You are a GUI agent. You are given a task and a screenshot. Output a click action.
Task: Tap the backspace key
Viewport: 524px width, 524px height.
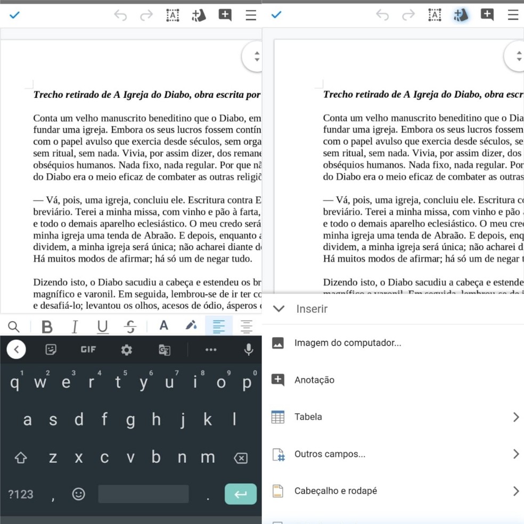[x=241, y=458]
